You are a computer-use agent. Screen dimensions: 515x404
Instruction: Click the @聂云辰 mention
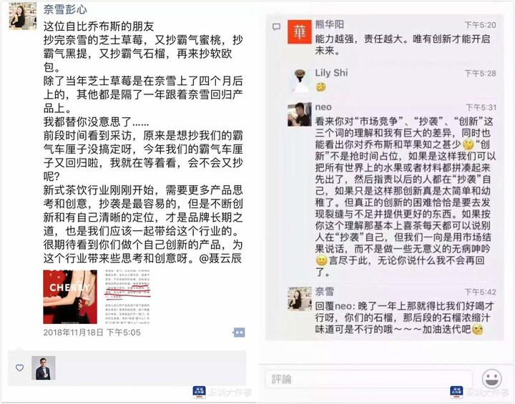coord(220,259)
